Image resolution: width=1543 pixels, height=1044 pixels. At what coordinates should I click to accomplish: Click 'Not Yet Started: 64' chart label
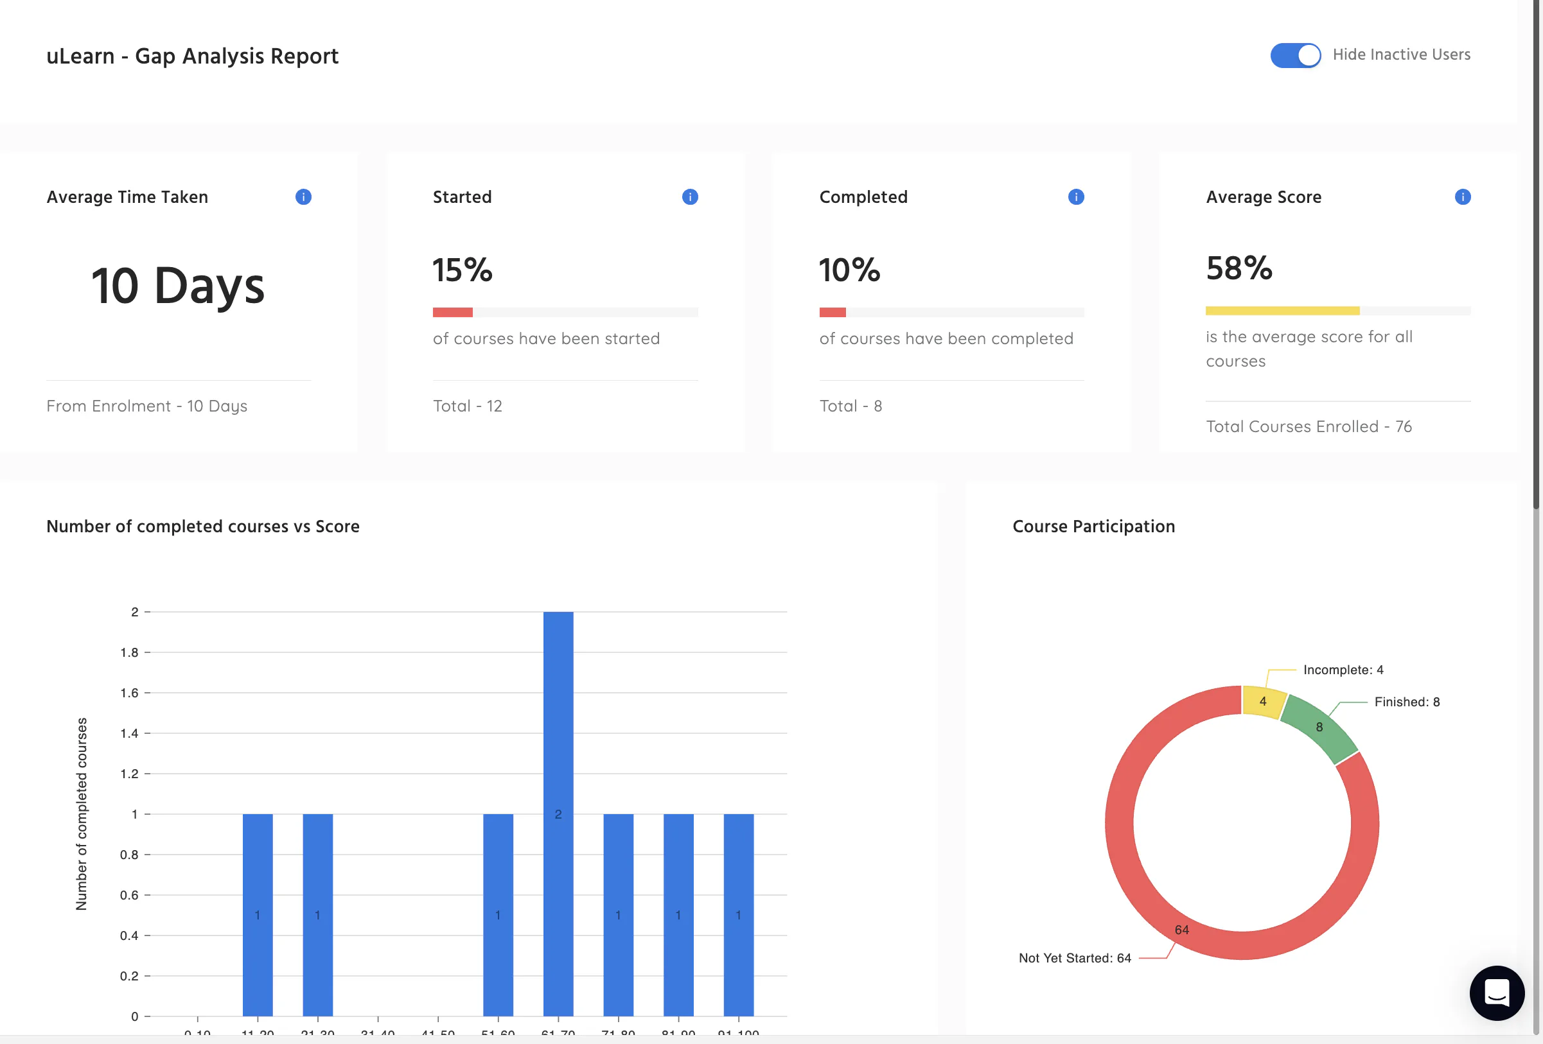point(1075,958)
